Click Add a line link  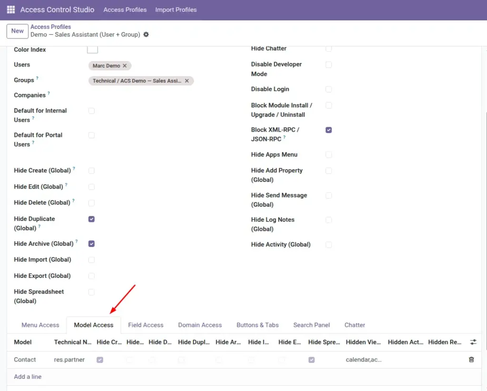pyautogui.click(x=28, y=376)
